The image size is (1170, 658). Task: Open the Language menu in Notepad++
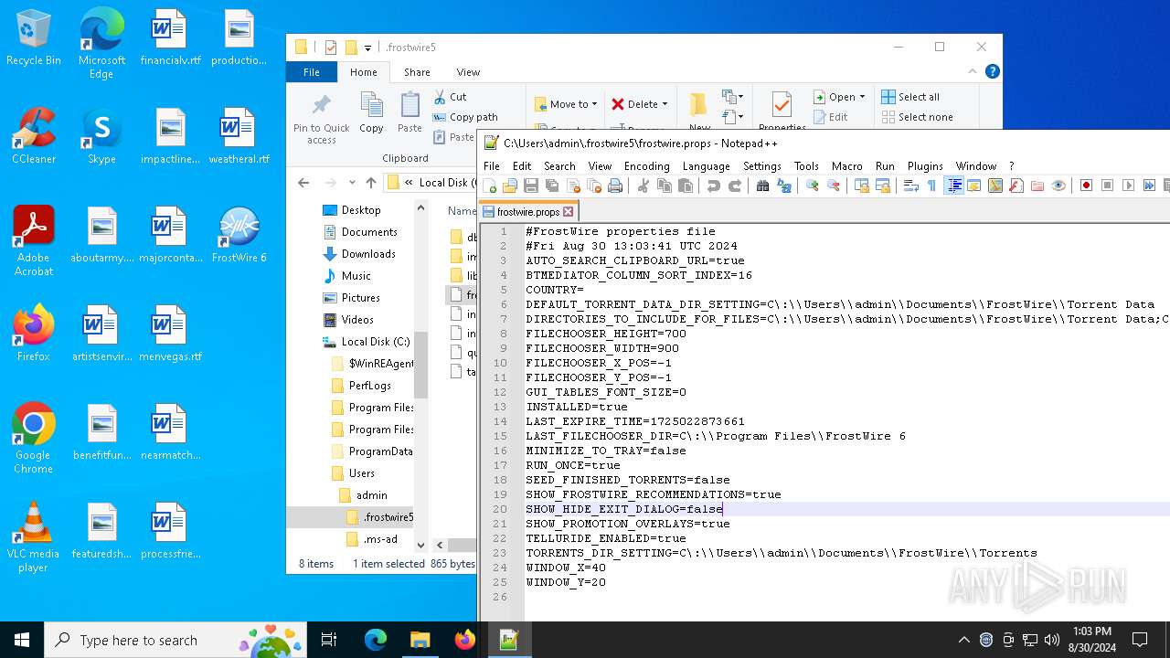706,166
